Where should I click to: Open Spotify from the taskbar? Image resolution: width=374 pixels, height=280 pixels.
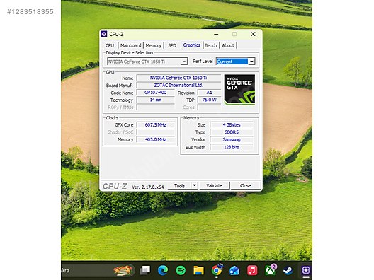pos(181,270)
